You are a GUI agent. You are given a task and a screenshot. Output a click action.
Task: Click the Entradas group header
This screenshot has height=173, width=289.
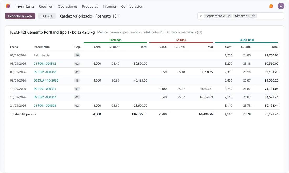pyautogui.click(x=115, y=40)
